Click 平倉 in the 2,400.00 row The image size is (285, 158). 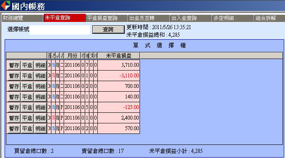point(27,118)
